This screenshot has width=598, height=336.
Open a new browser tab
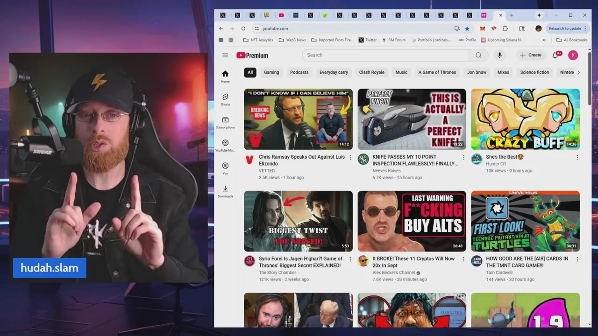(512, 15)
